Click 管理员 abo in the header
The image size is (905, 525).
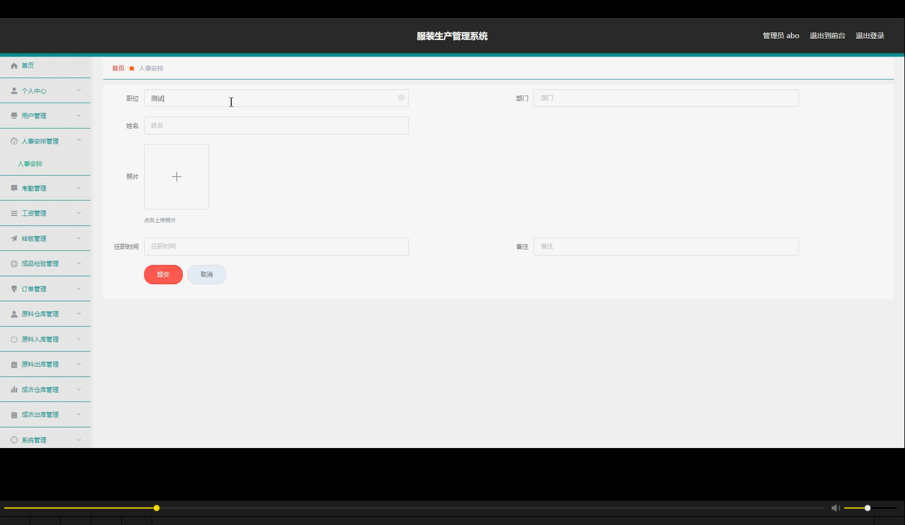tap(781, 36)
